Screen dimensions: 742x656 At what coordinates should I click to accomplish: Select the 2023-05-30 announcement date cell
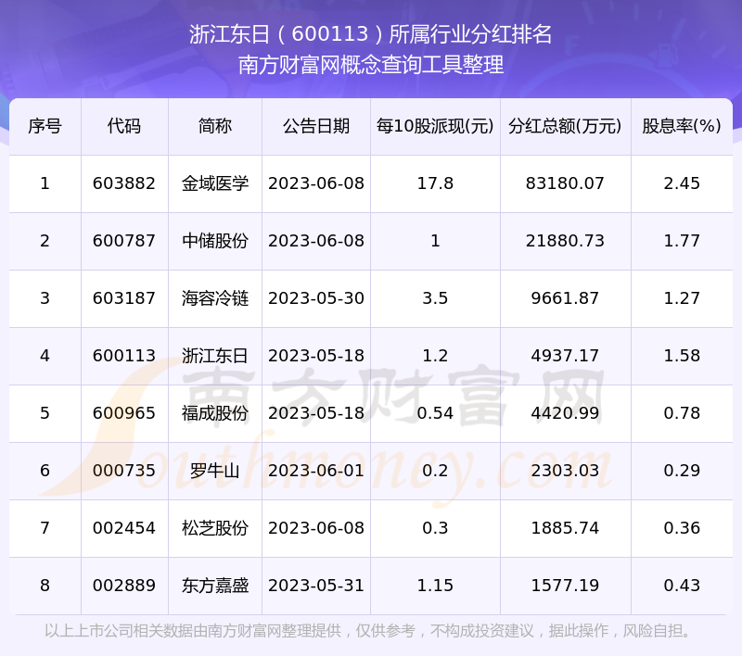tap(316, 298)
